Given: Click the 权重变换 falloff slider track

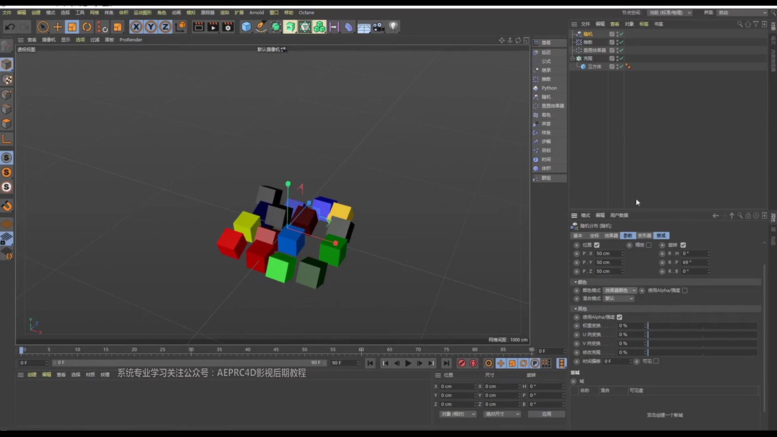Looking at the screenshot, I should pyautogui.click(x=702, y=325).
